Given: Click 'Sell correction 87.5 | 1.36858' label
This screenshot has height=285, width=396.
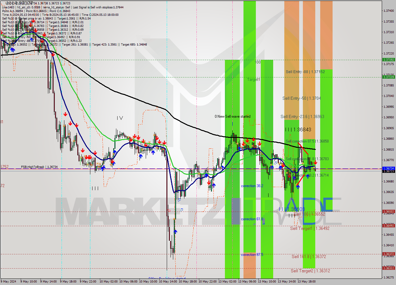Looking at the screenshot, I should [x=307, y=141].
